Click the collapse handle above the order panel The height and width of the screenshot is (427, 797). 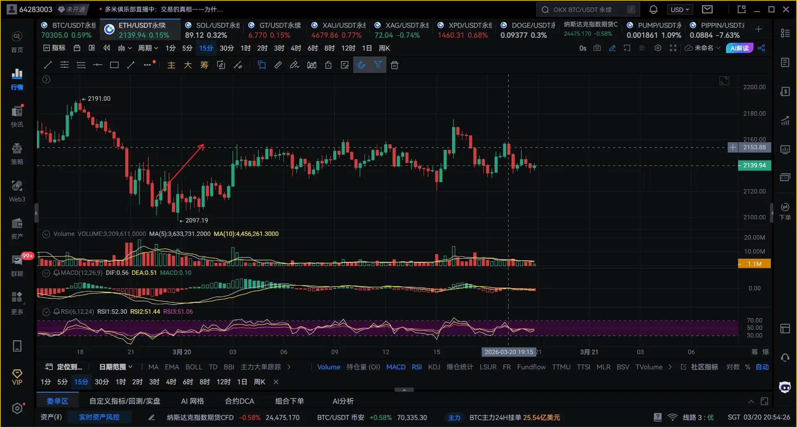coord(404,390)
